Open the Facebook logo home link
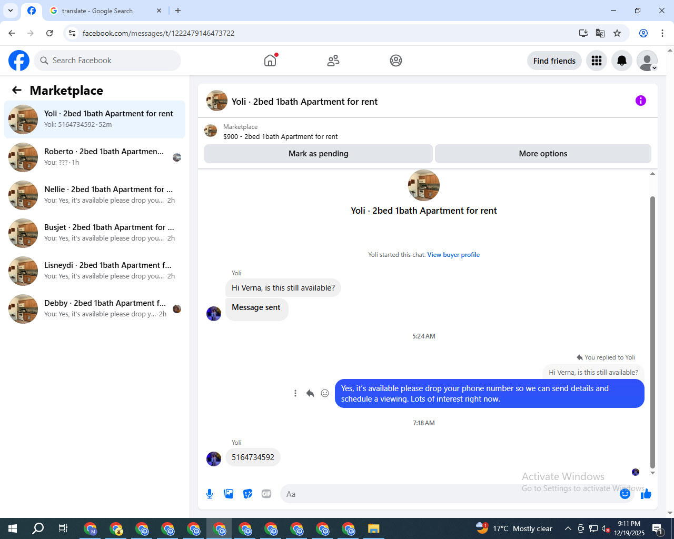The image size is (674, 539). (19, 61)
